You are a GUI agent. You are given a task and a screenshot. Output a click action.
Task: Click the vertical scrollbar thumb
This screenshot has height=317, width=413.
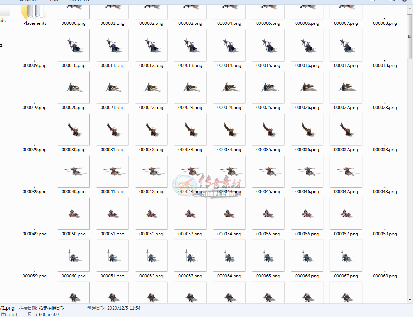tap(409, 36)
